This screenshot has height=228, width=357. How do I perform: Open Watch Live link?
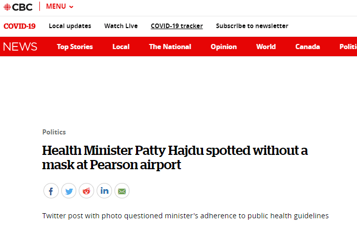[121, 26]
